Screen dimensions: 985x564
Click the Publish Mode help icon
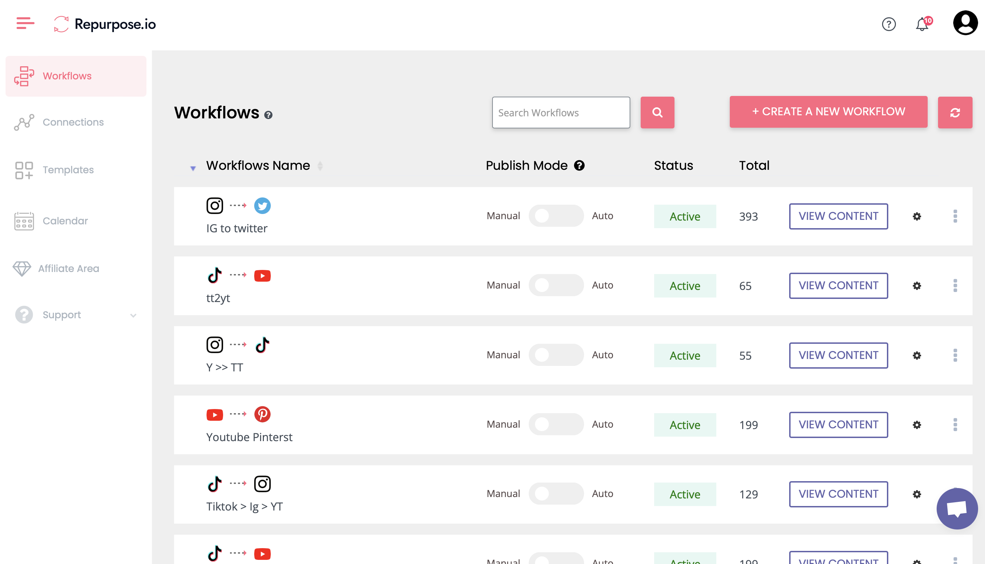579,165
